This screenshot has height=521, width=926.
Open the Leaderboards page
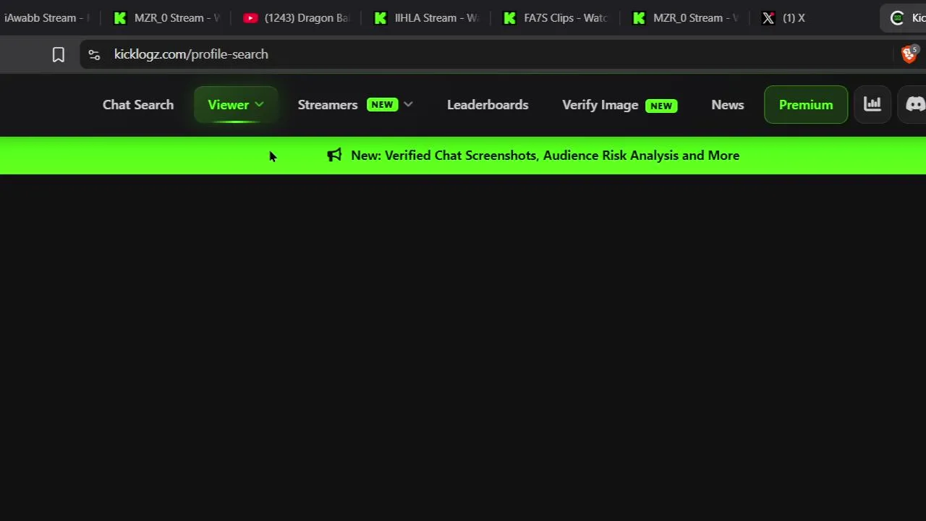click(488, 105)
